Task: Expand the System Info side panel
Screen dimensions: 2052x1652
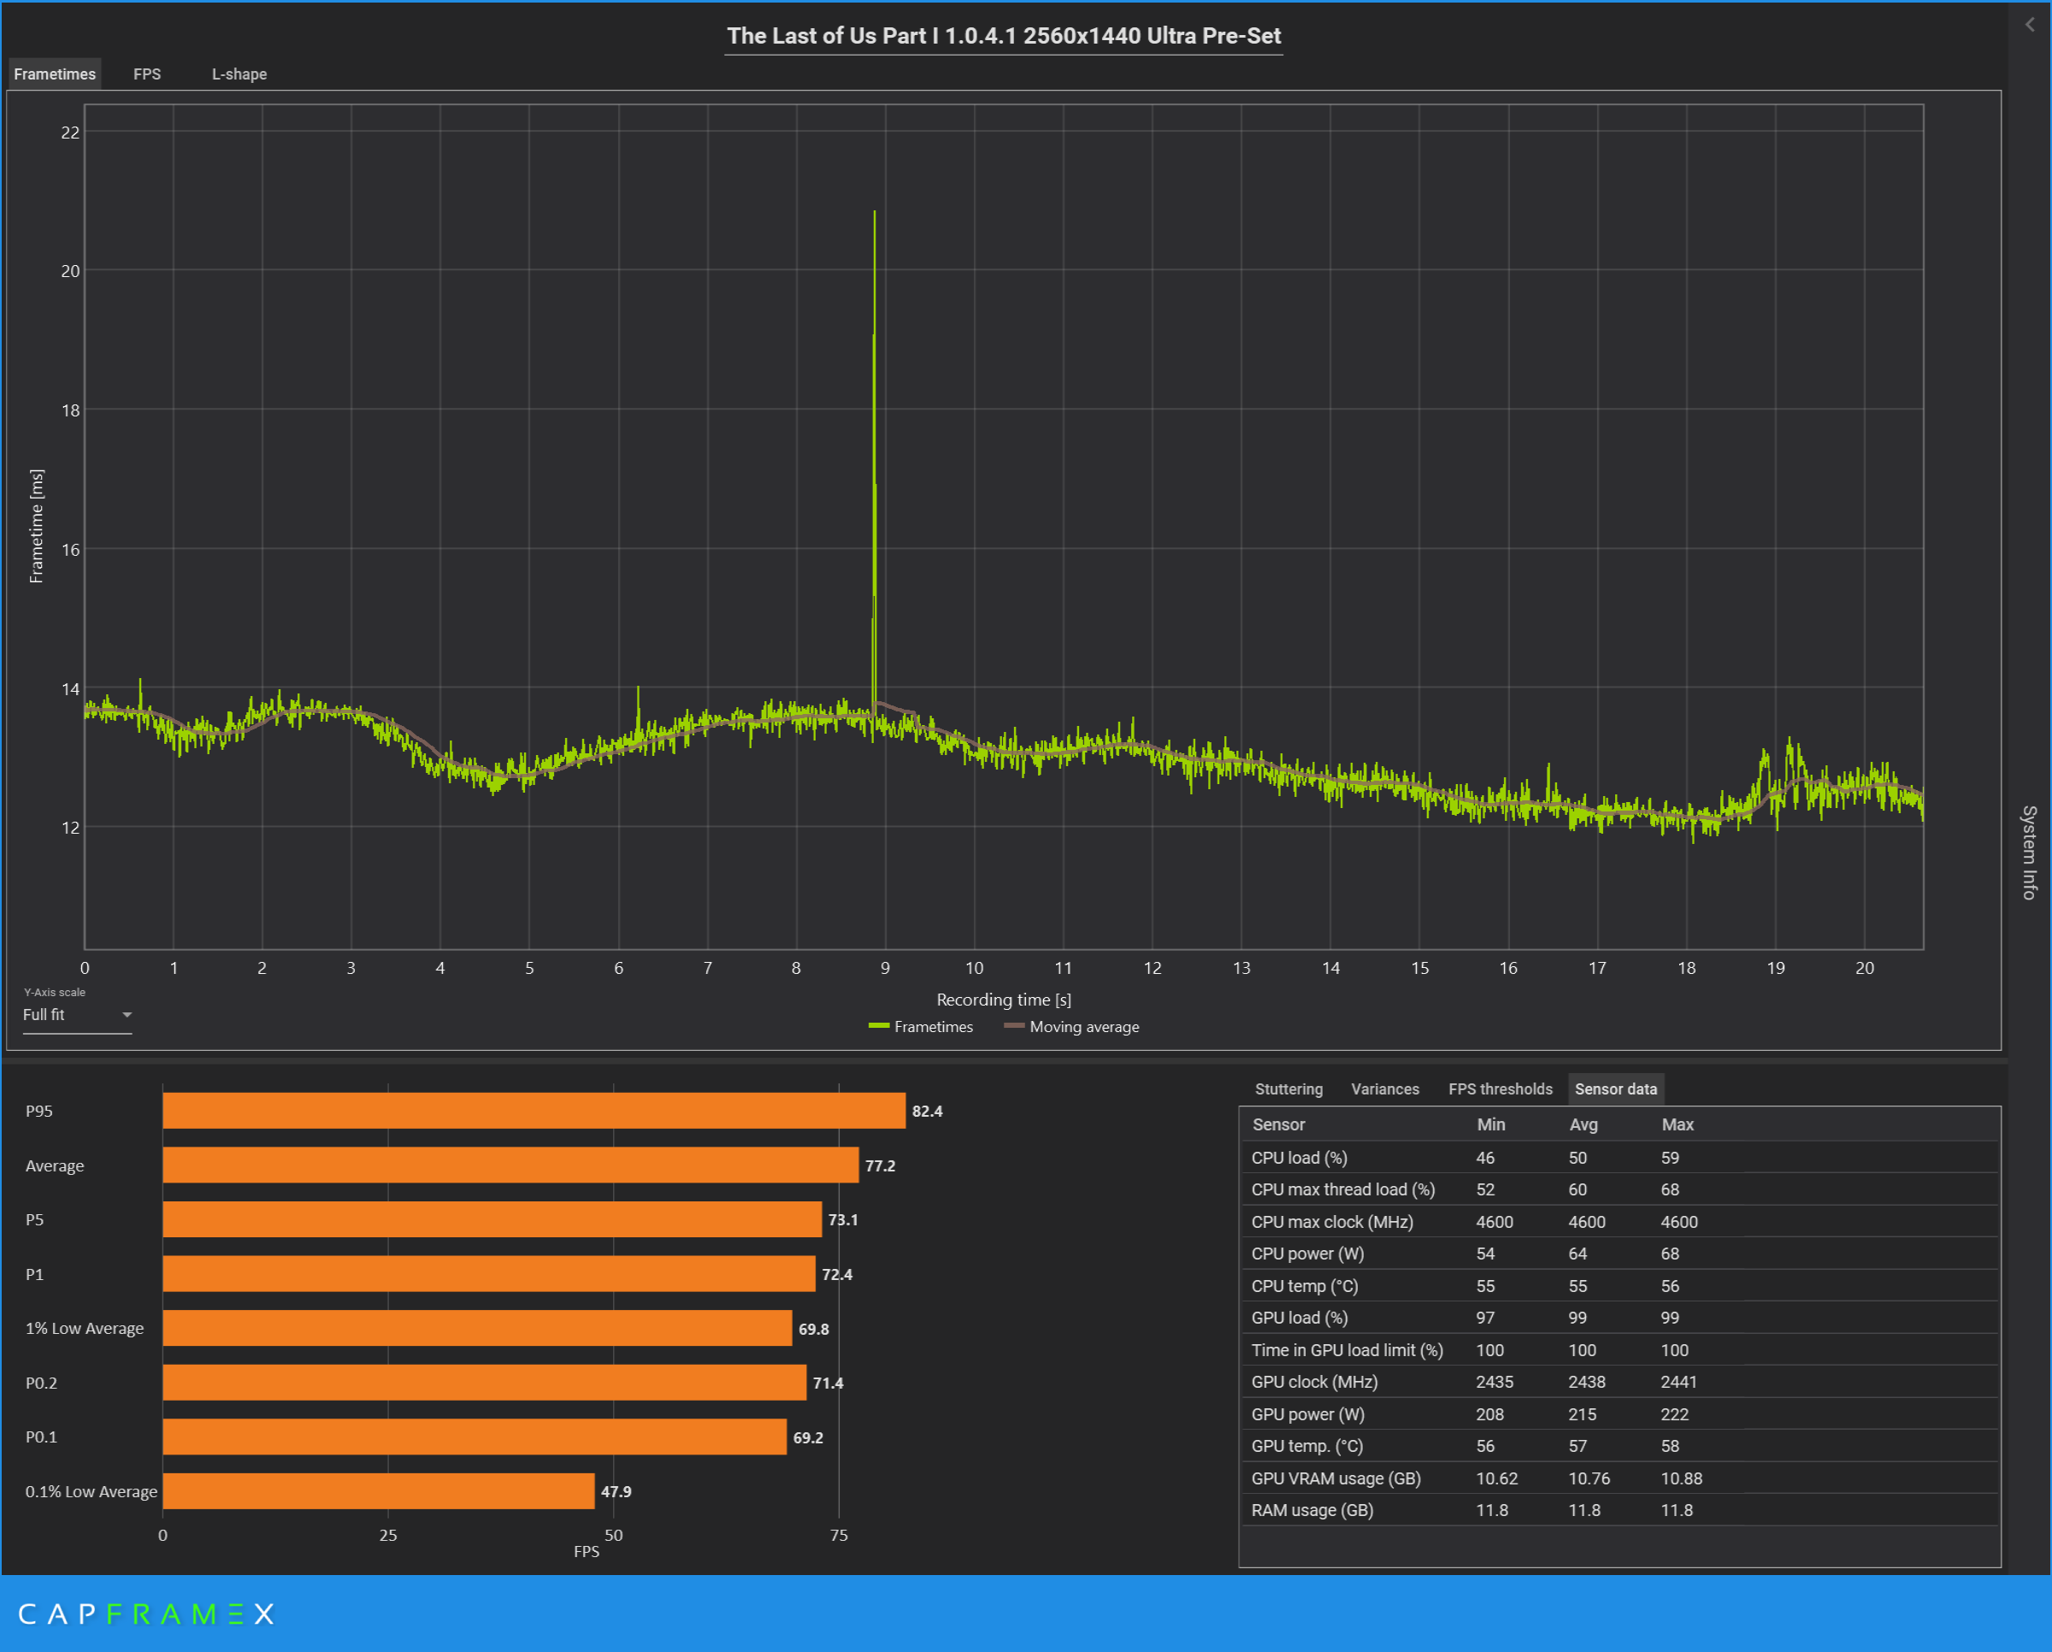Action: pyautogui.click(x=2029, y=852)
